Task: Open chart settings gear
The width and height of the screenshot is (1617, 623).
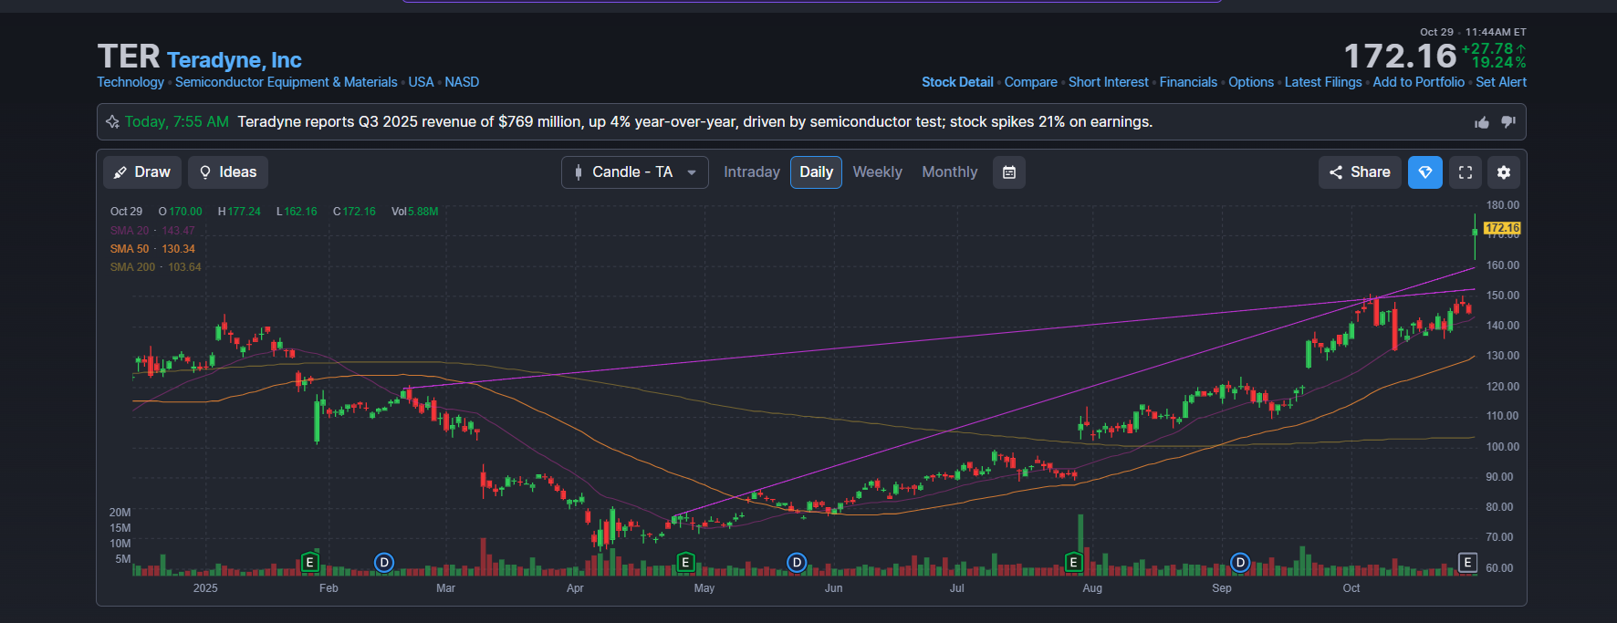Action: coord(1504,172)
